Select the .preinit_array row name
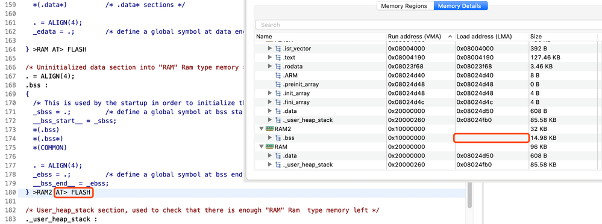The height and width of the screenshot is (224, 602). [301, 84]
